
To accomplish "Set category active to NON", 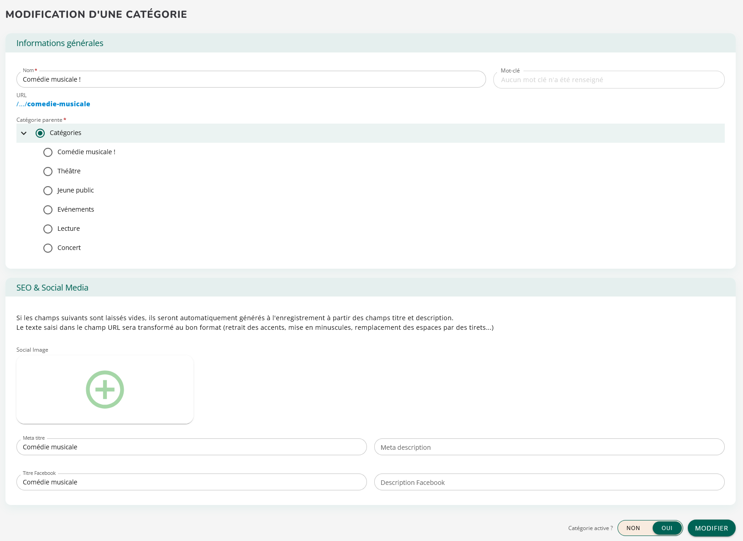I will click(633, 528).
